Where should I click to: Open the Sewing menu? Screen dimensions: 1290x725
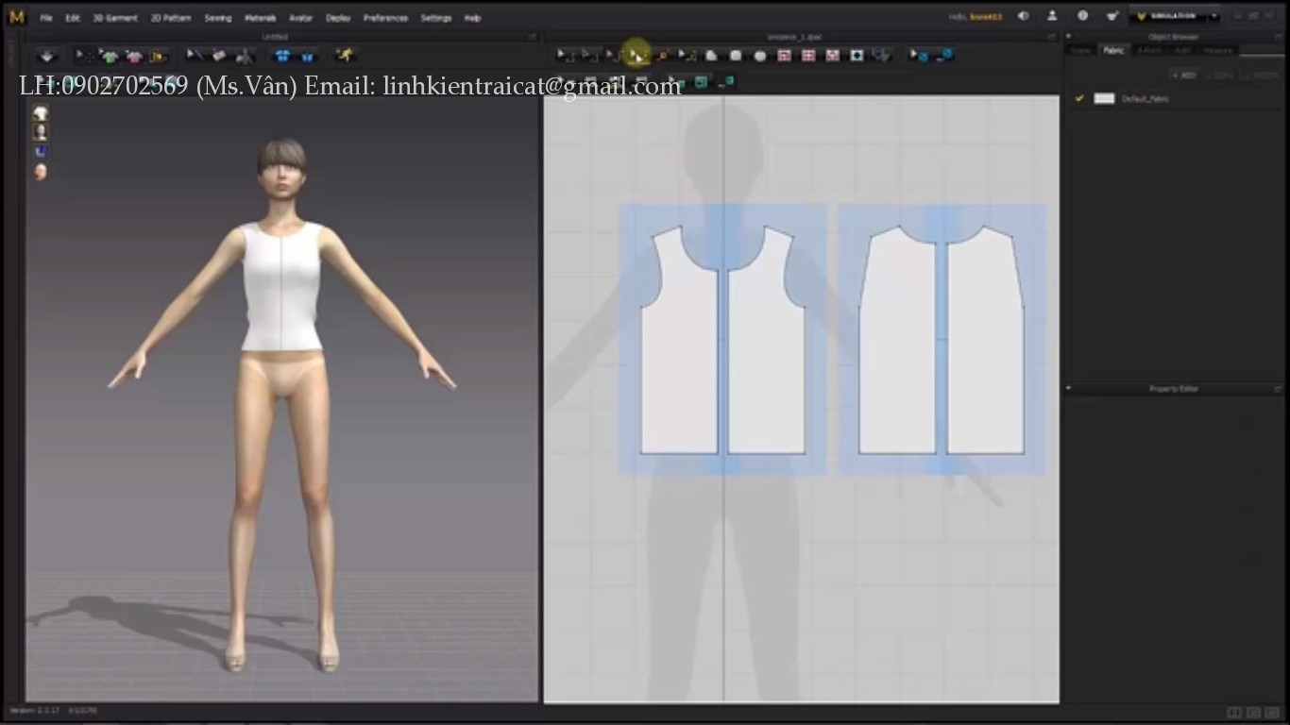pyautogui.click(x=217, y=18)
